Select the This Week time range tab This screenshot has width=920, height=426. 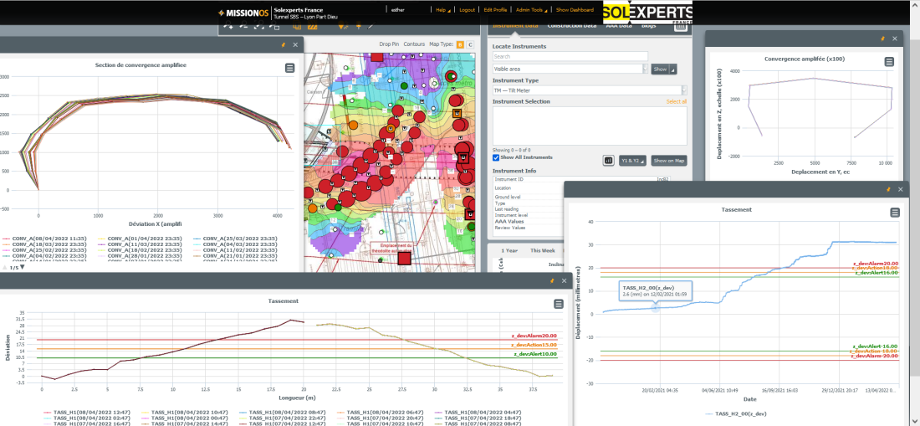tap(543, 250)
